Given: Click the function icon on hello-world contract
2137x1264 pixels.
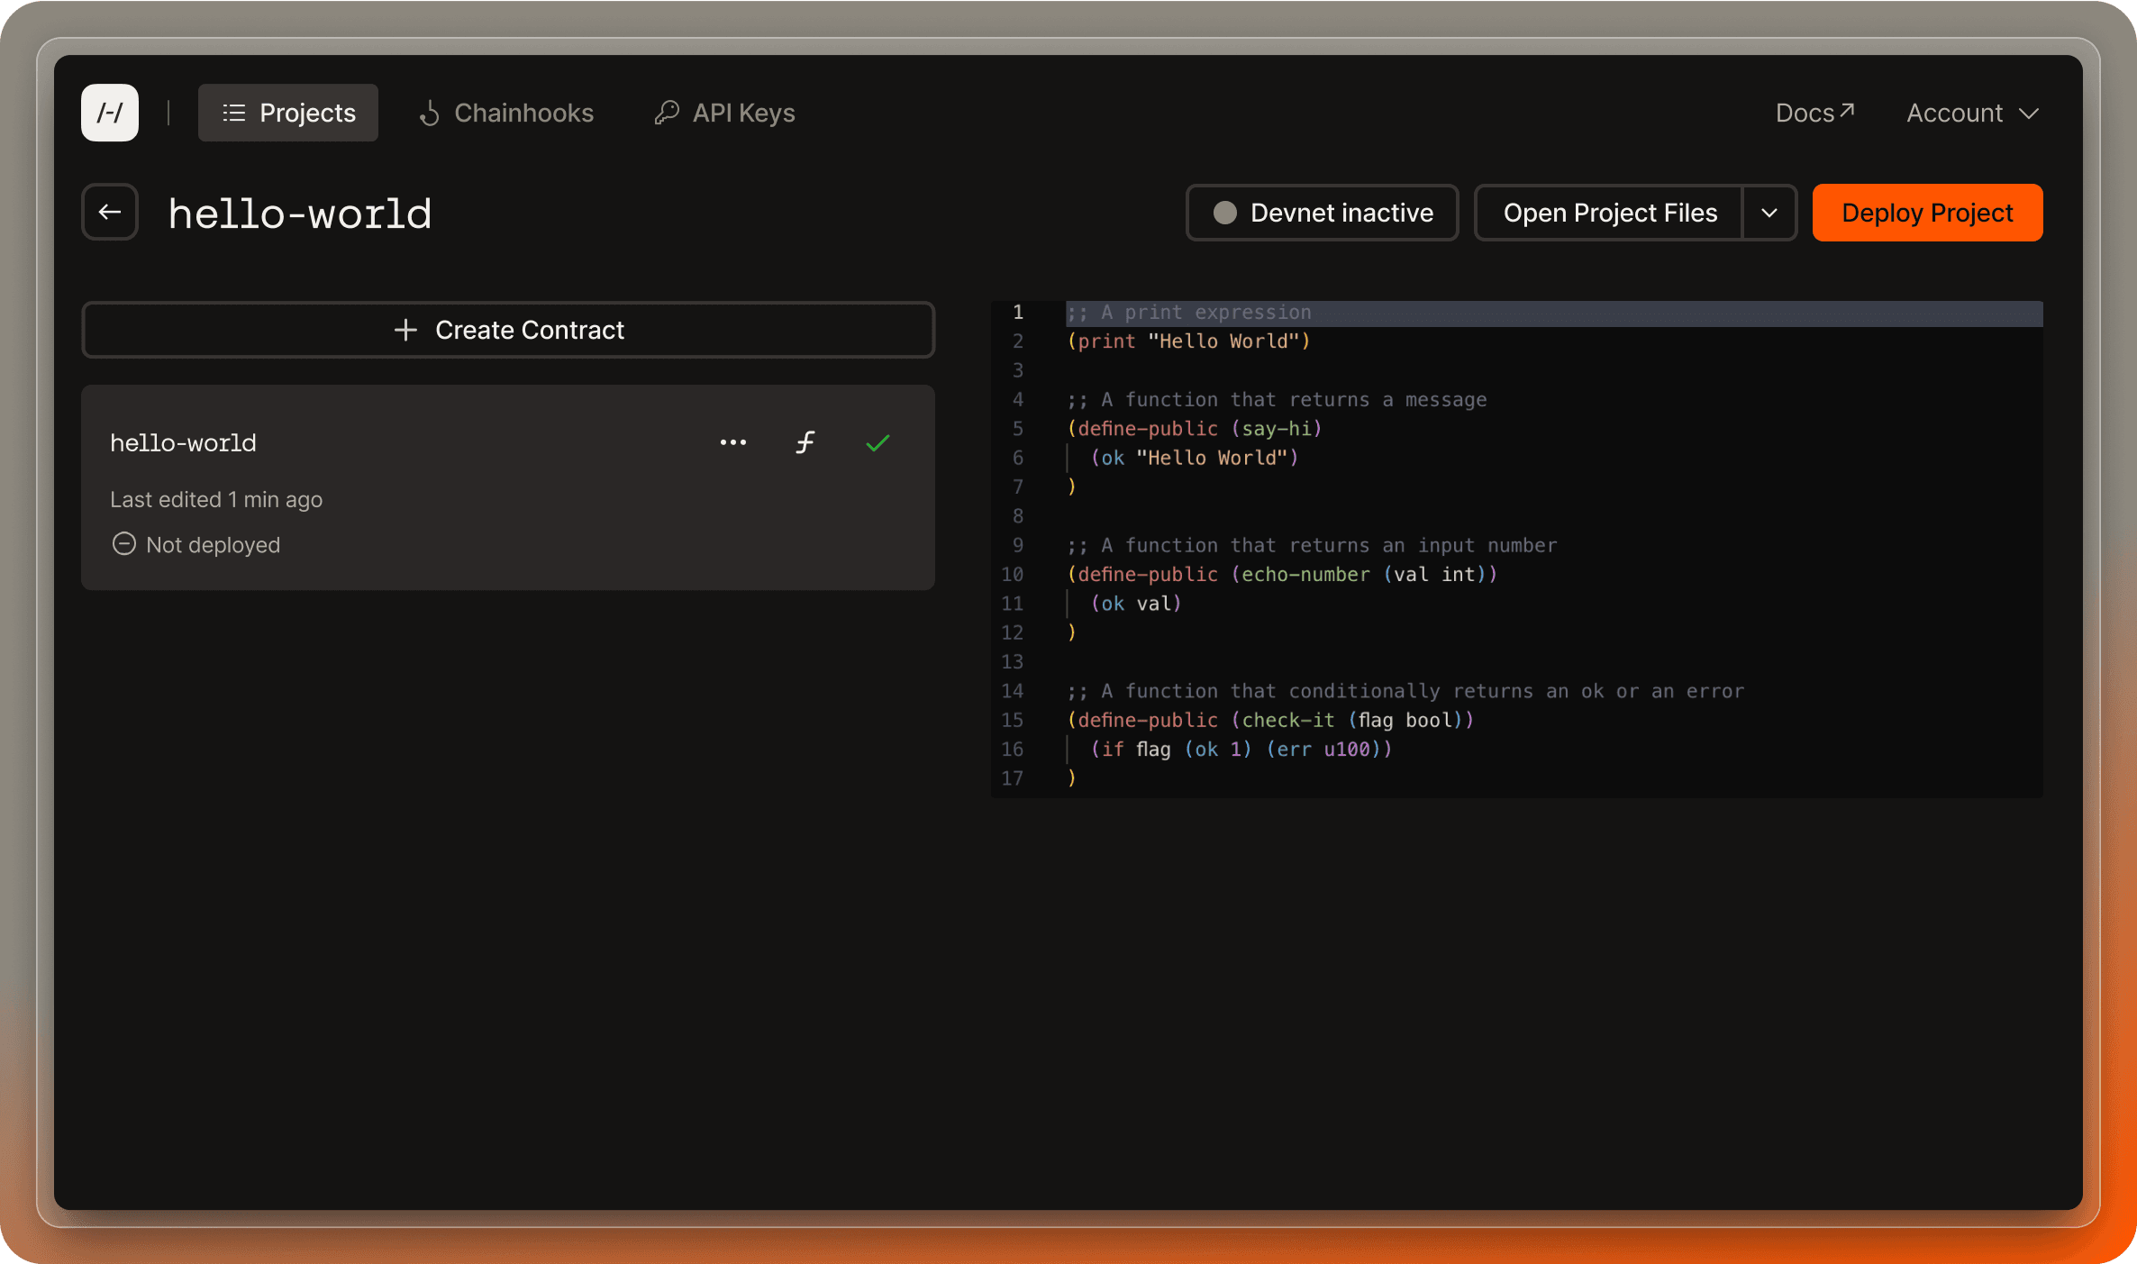Looking at the screenshot, I should [x=805, y=442].
